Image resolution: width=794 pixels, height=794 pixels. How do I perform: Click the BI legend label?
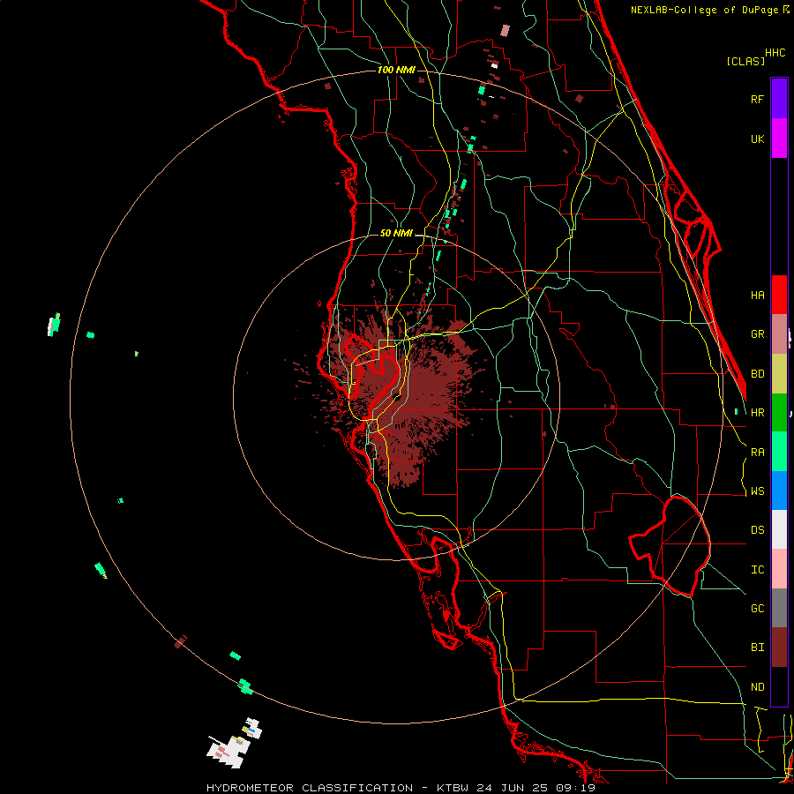pyautogui.click(x=758, y=648)
